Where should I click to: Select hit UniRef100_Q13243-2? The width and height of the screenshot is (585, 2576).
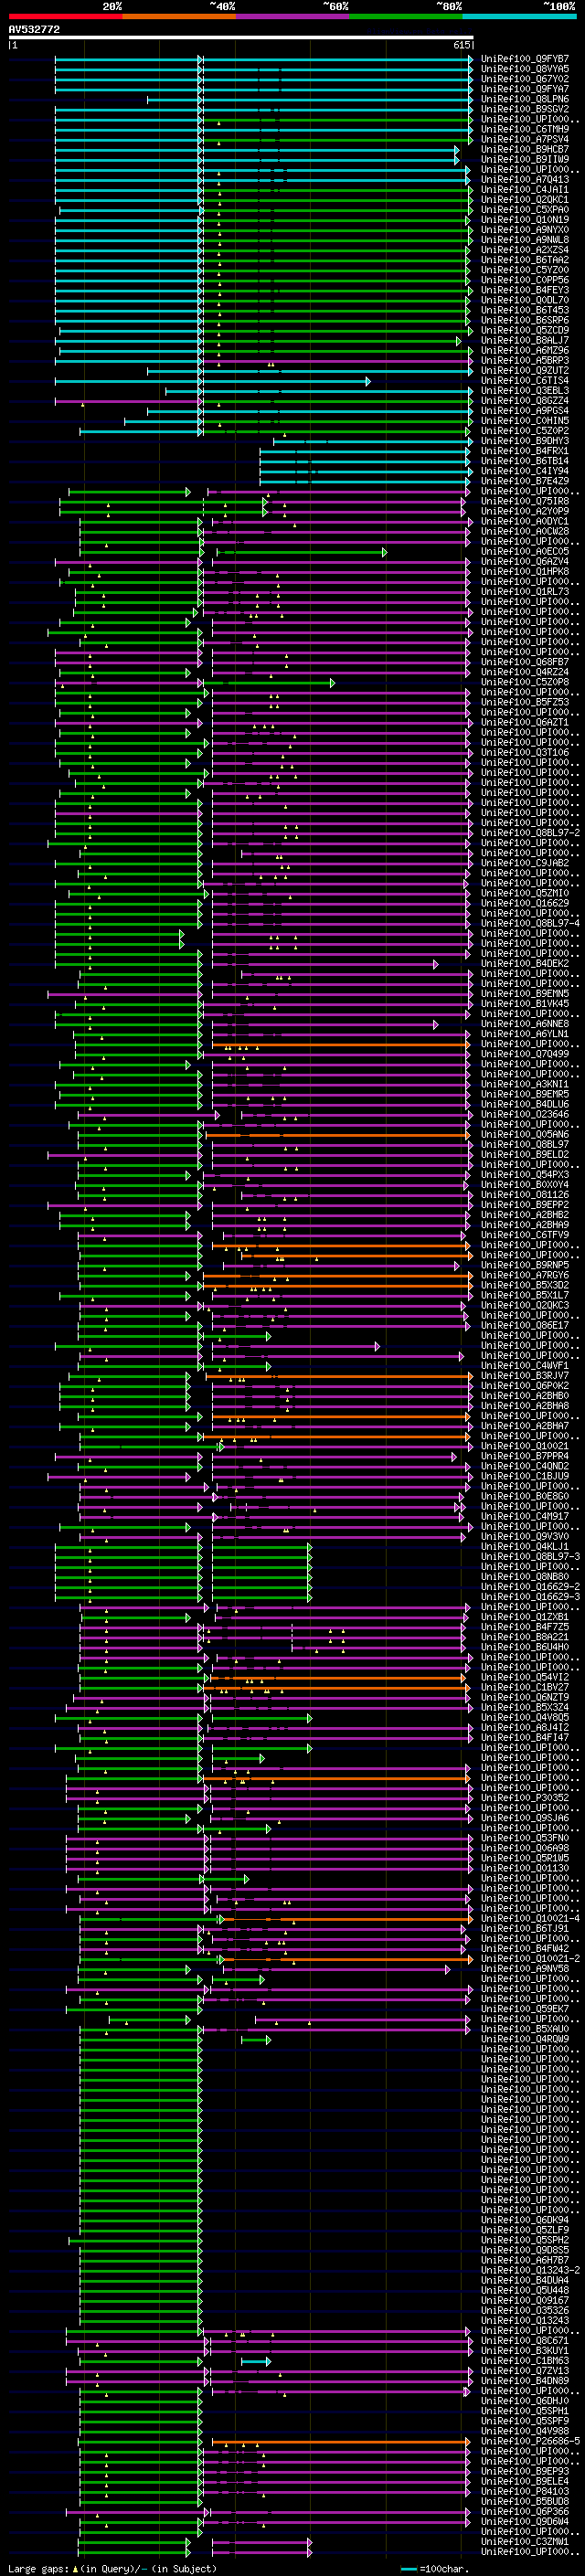coord(530,2270)
